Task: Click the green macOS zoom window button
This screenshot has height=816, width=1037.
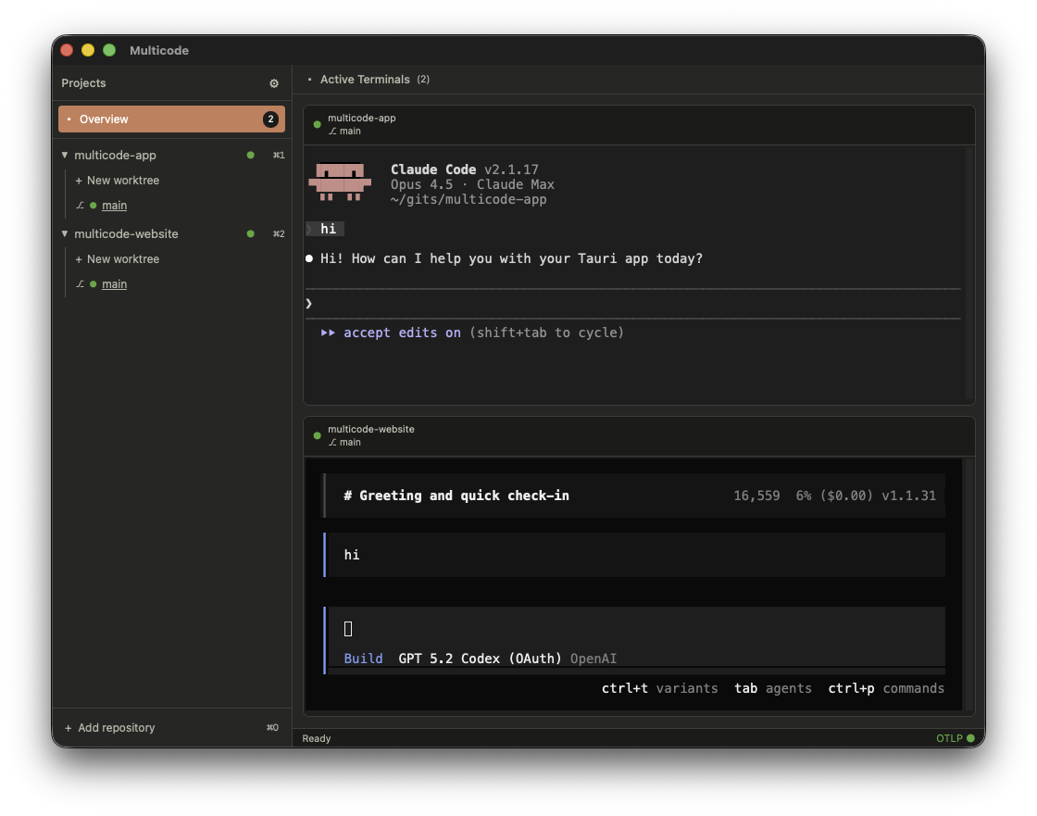Action: click(x=109, y=50)
